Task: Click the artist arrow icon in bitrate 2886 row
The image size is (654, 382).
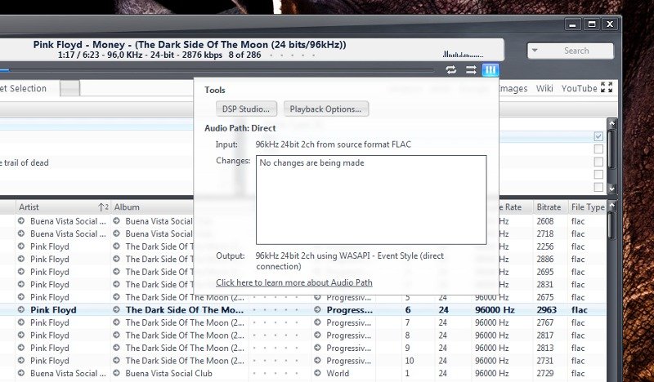Action: [x=21, y=259]
